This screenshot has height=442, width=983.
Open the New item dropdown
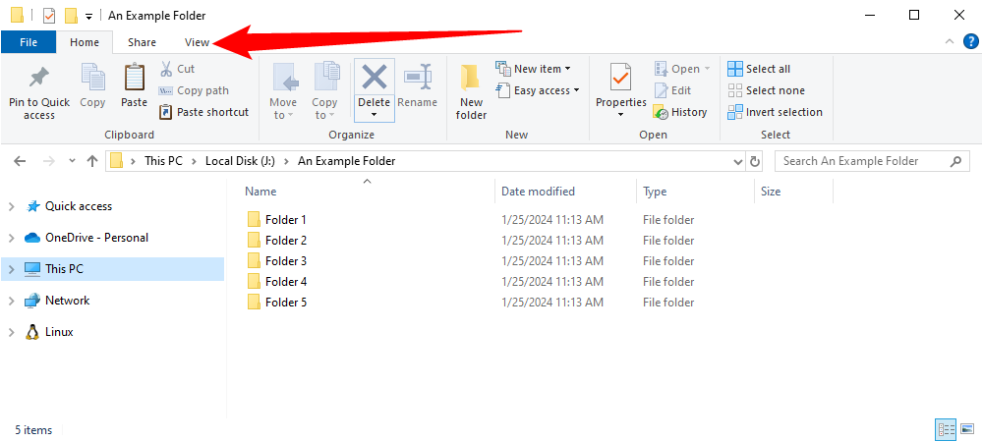coord(534,69)
